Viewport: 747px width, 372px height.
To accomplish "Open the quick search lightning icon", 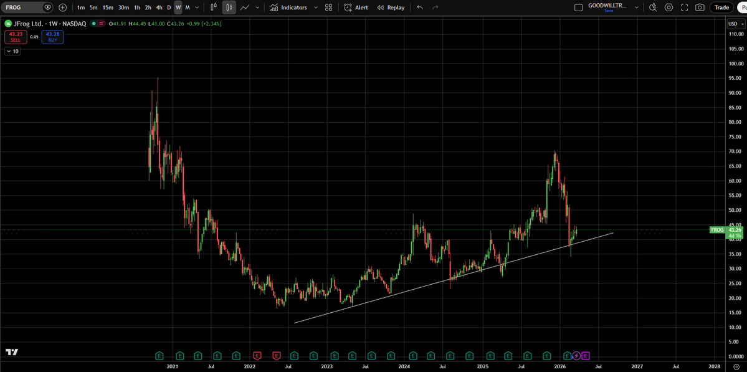I will coord(653,7).
